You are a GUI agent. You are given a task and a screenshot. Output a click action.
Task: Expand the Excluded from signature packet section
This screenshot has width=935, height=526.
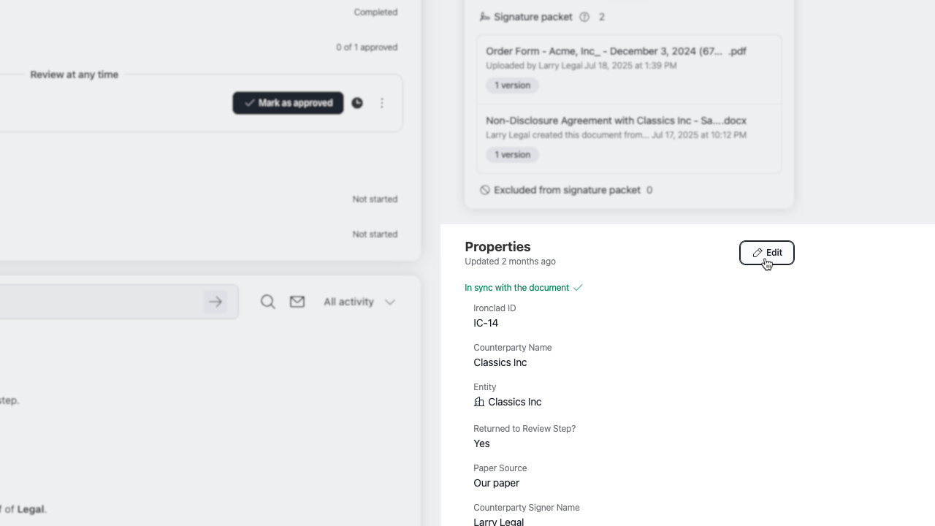(x=567, y=190)
